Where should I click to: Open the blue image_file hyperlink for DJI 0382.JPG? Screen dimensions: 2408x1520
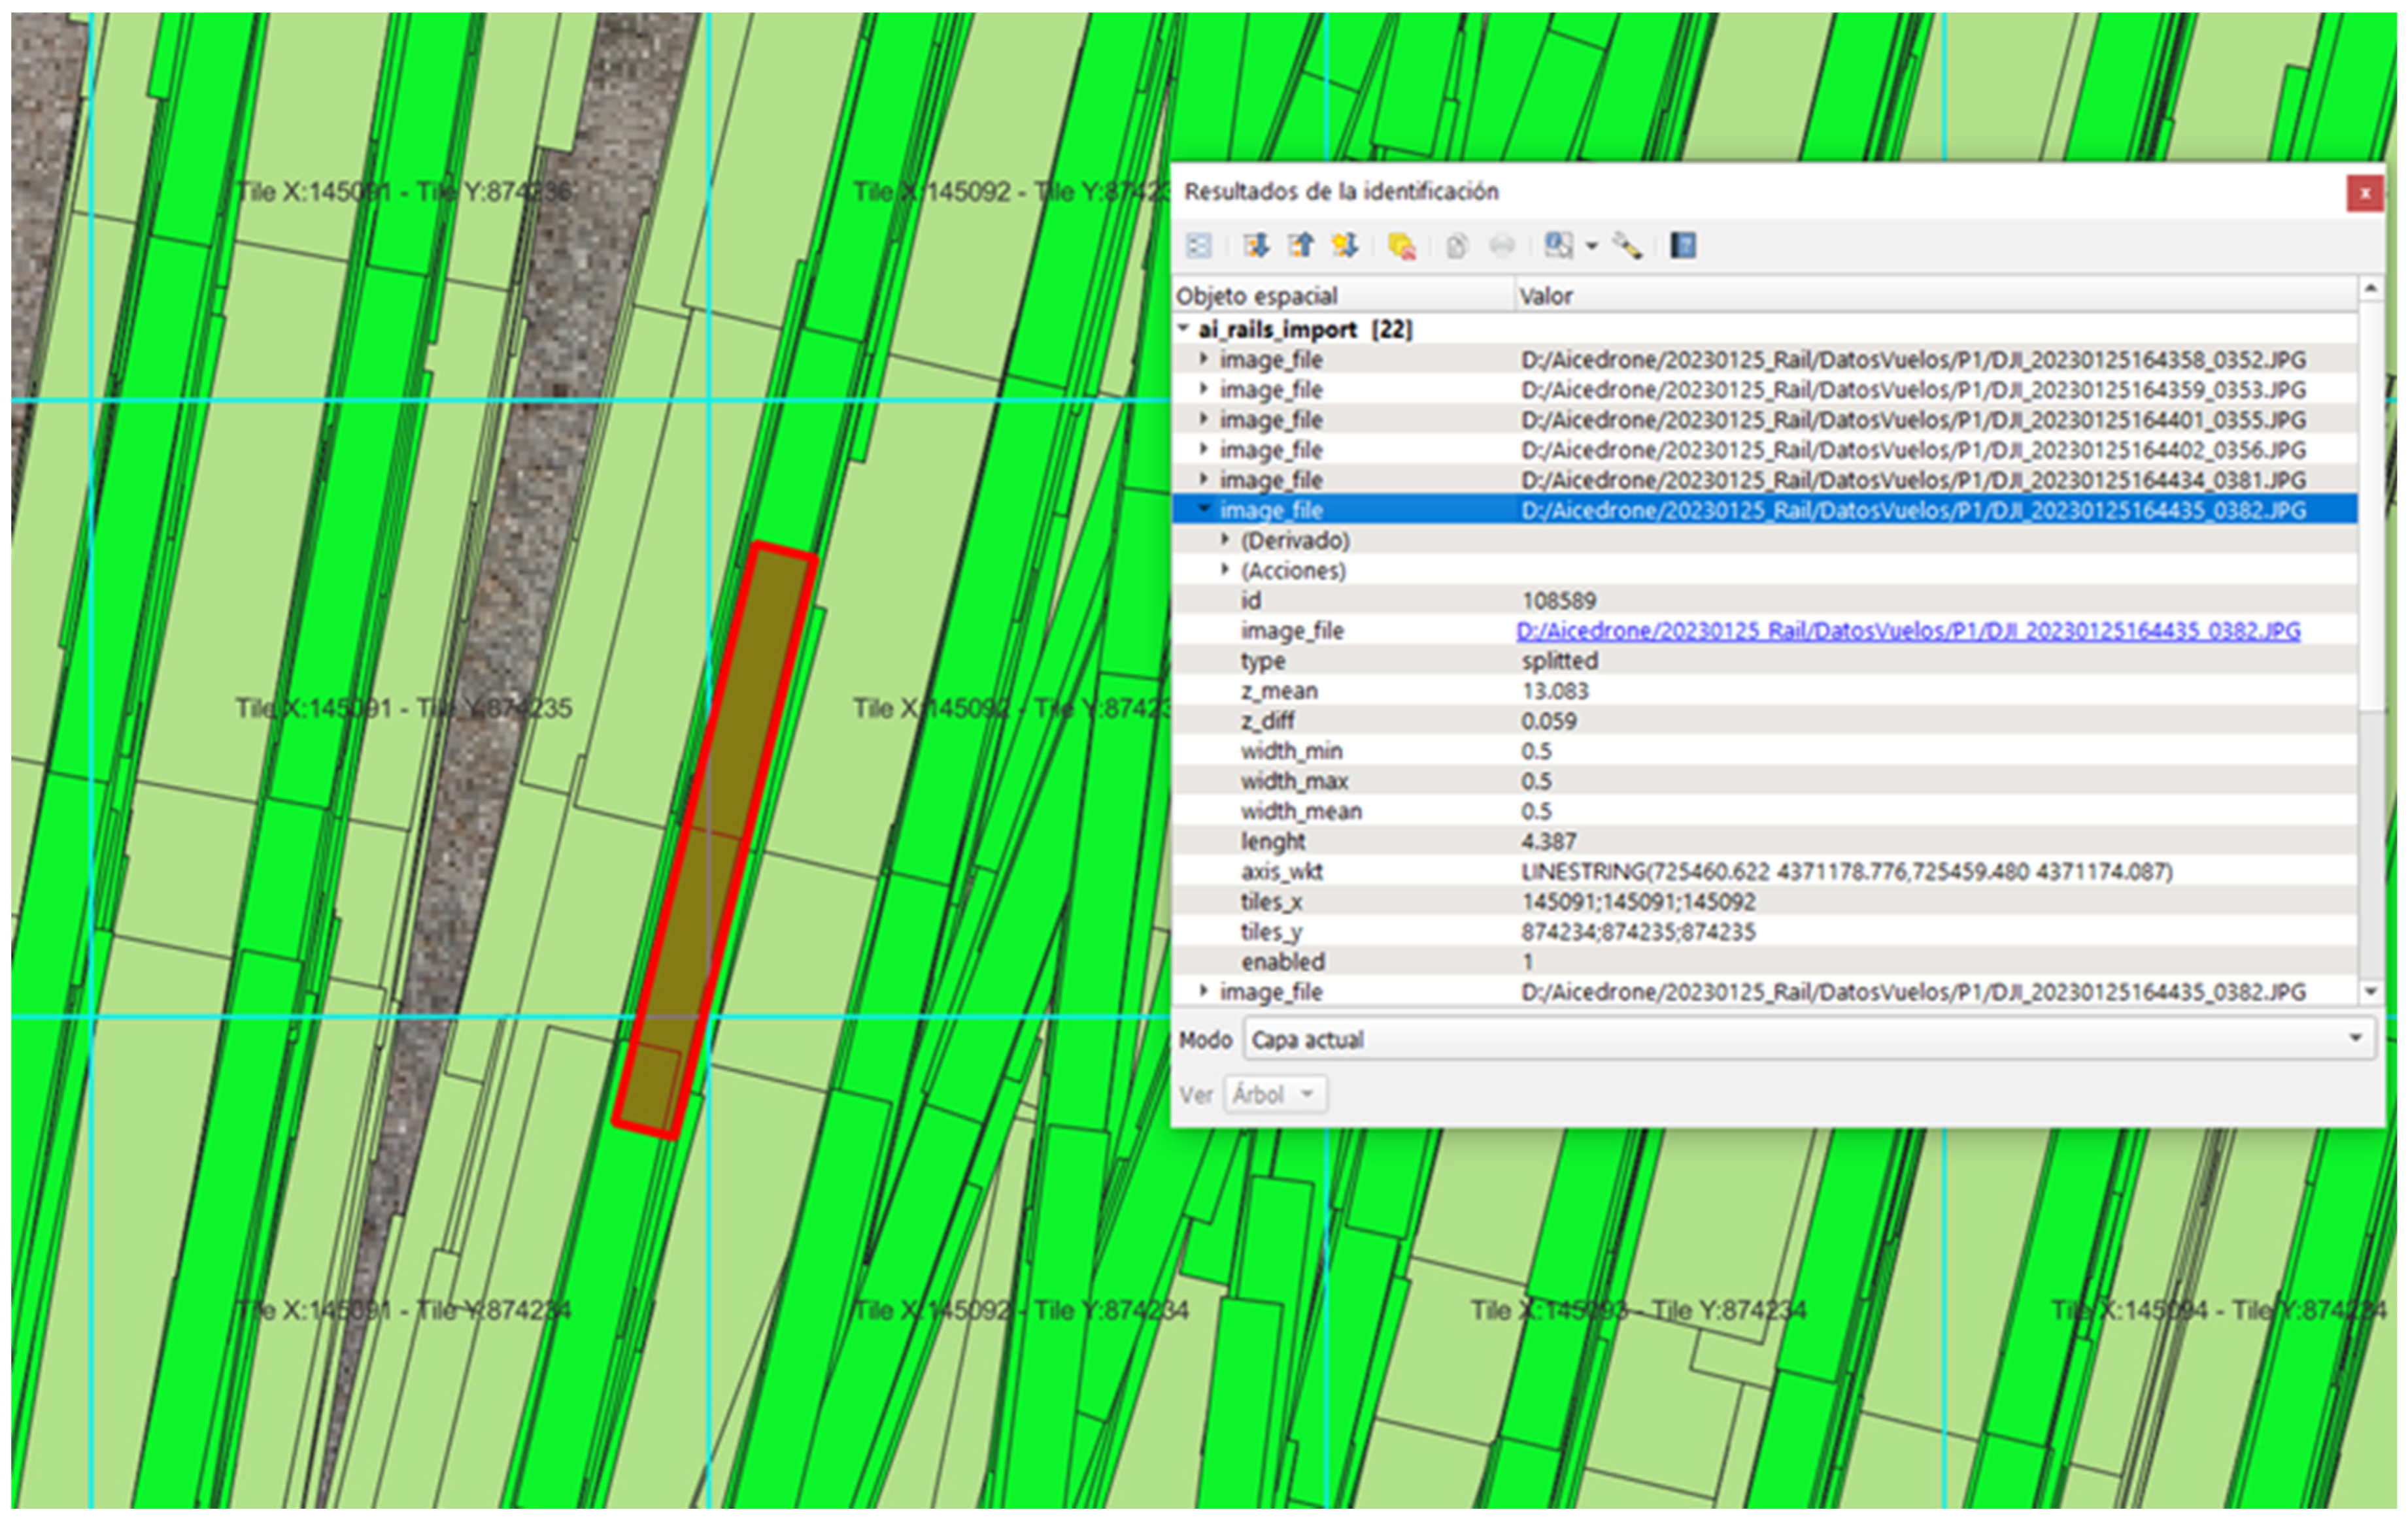[1908, 631]
